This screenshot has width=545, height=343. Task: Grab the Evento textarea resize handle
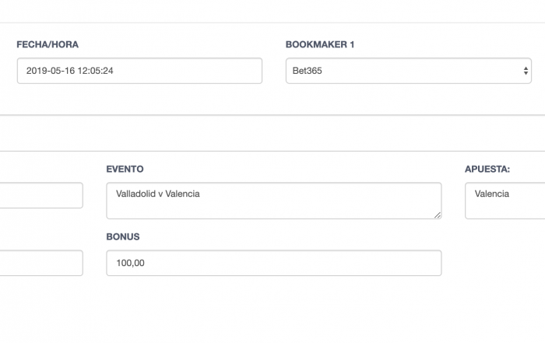coord(438,215)
